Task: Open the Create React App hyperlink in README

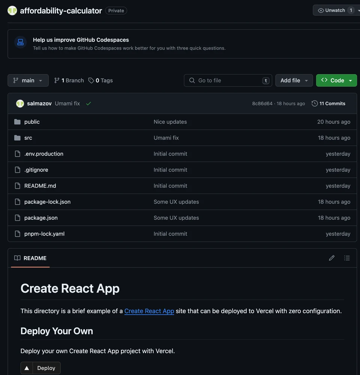Action: tap(149, 311)
